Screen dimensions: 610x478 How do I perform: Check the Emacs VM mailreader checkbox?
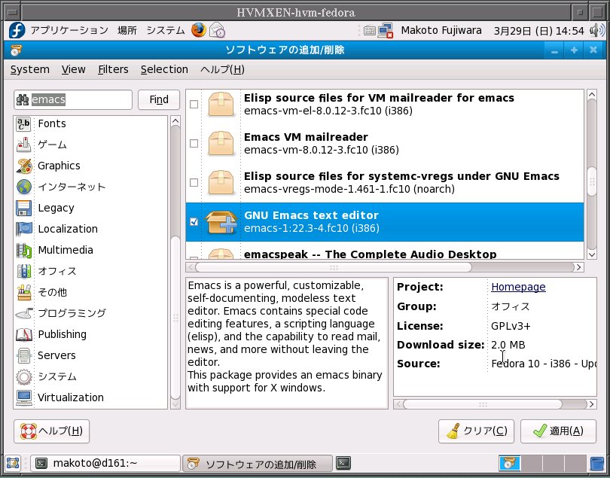(194, 144)
